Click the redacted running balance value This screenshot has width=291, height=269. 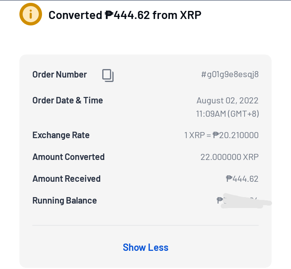244,201
